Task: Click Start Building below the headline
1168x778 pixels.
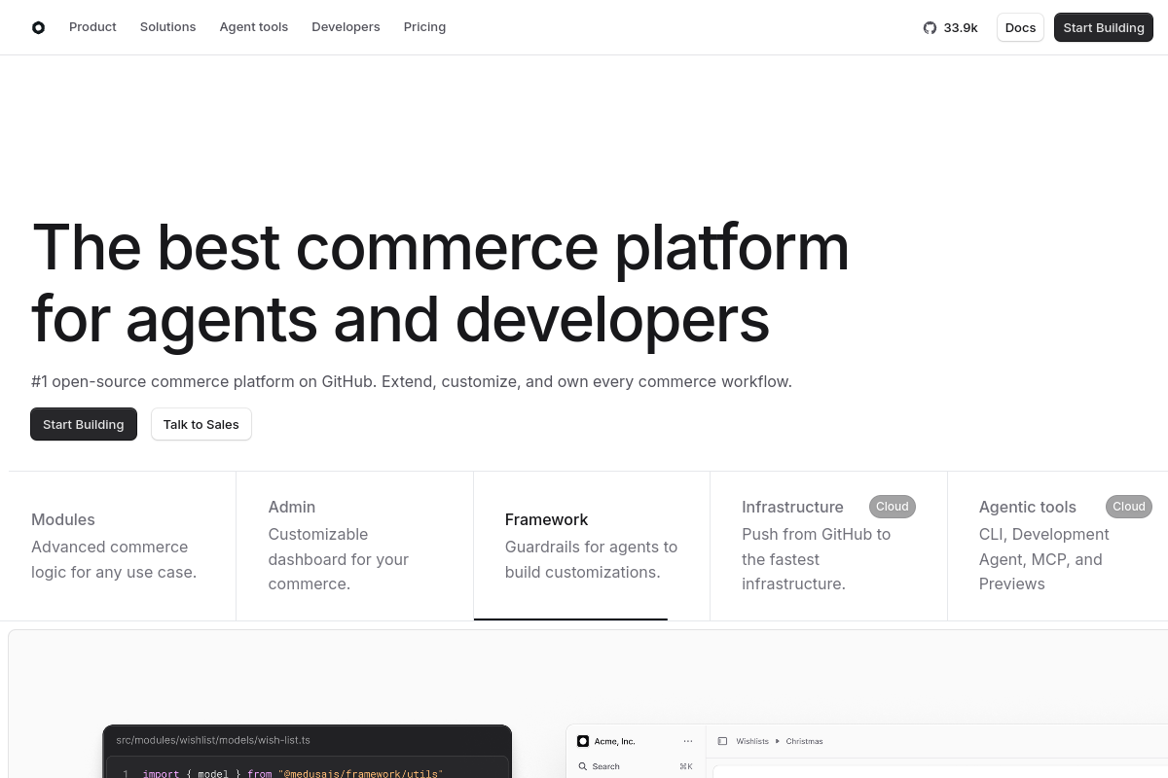Action: click(84, 424)
